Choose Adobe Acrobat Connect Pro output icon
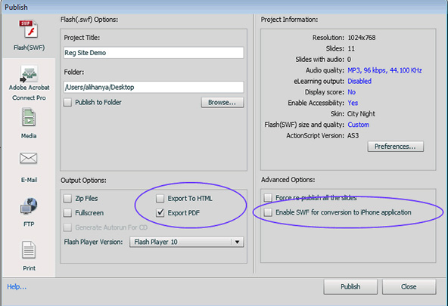This screenshot has height=306, width=448. coord(29,74)
